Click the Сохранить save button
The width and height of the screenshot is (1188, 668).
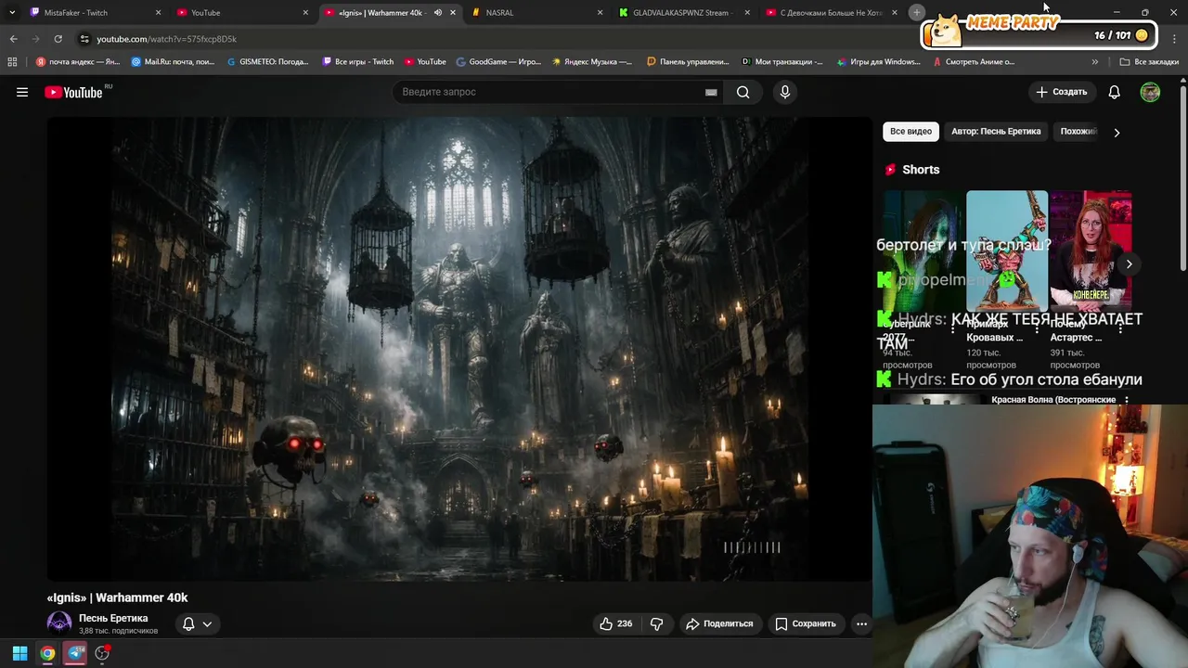point(806,623)
